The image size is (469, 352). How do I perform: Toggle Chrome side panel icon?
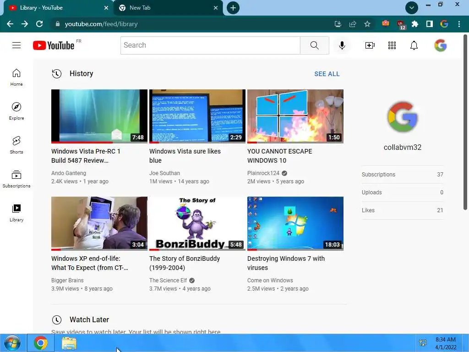tap(430, 24)
